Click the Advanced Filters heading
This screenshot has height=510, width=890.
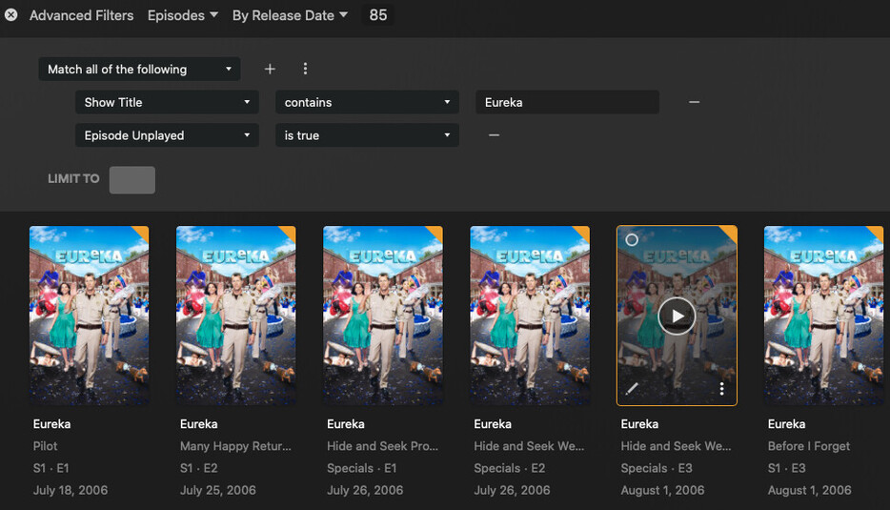82,15
